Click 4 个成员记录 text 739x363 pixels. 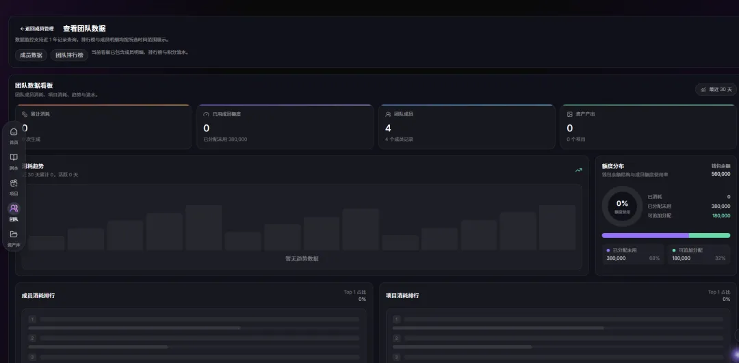(x=399, y=139)
